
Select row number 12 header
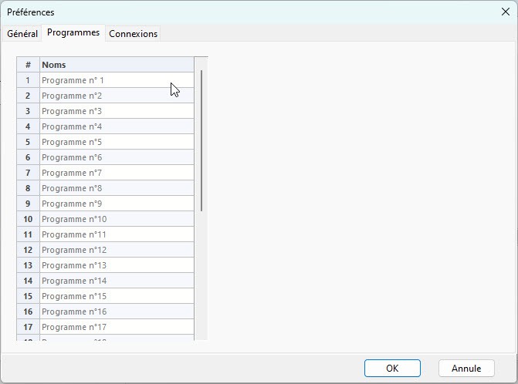pyautogui.click(x=28, y=250)
